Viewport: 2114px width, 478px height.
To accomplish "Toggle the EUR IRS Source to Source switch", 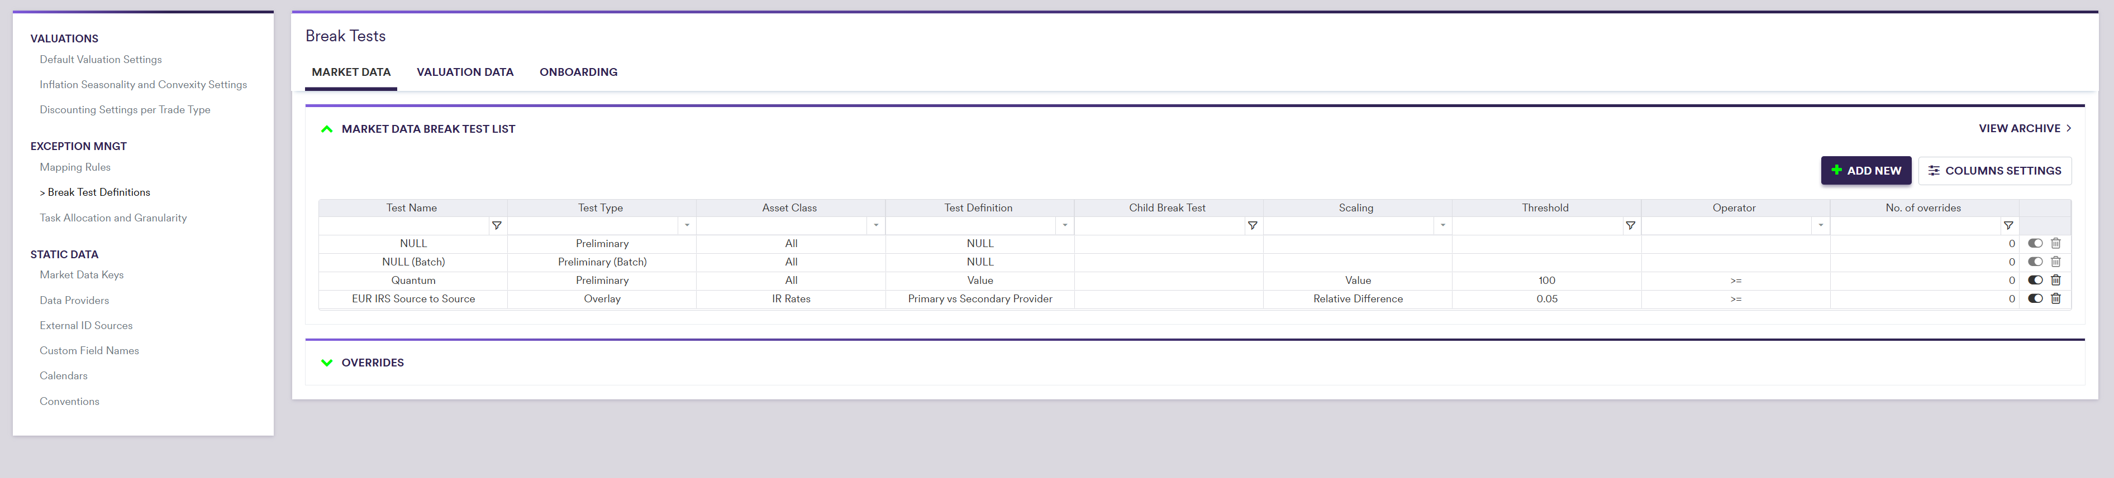I will point(2035,298).
